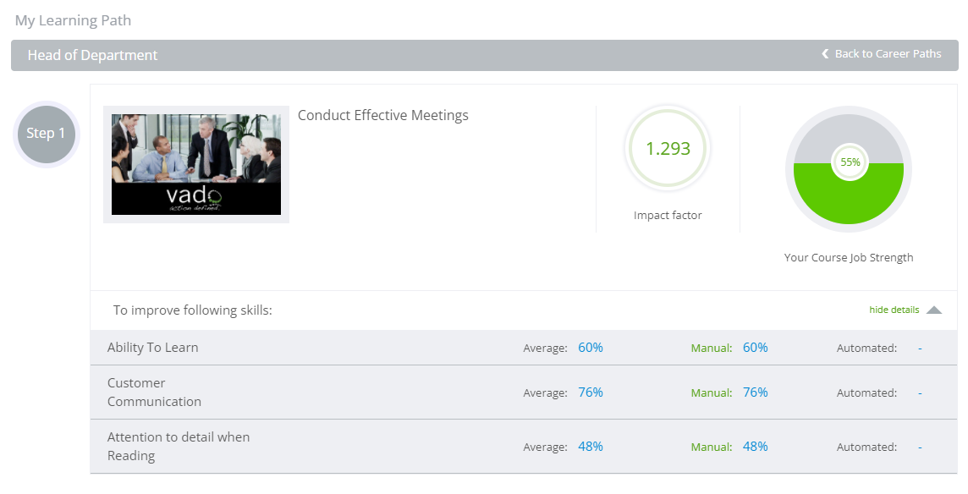Click the 1.293 impact factor circle
Image resolution: width=968 pixels, height=494 pixels.
(x=668, y=149)
